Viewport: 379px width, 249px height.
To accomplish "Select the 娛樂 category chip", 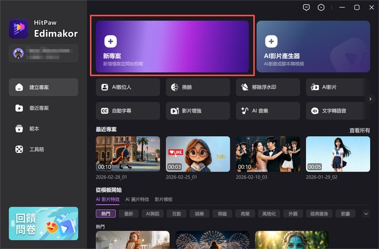I will pos(199,214).
